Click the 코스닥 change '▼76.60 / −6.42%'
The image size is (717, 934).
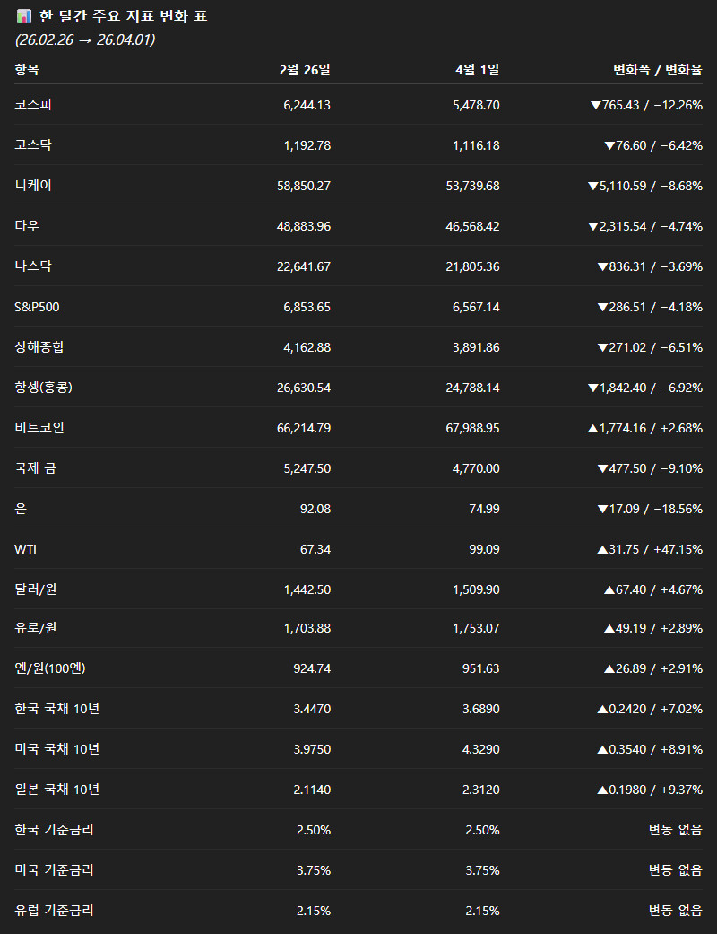(x=653, y=145)
